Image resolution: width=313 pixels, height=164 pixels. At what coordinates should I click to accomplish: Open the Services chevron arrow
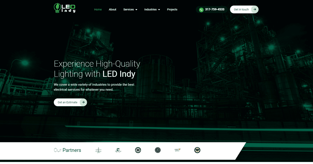137,10
